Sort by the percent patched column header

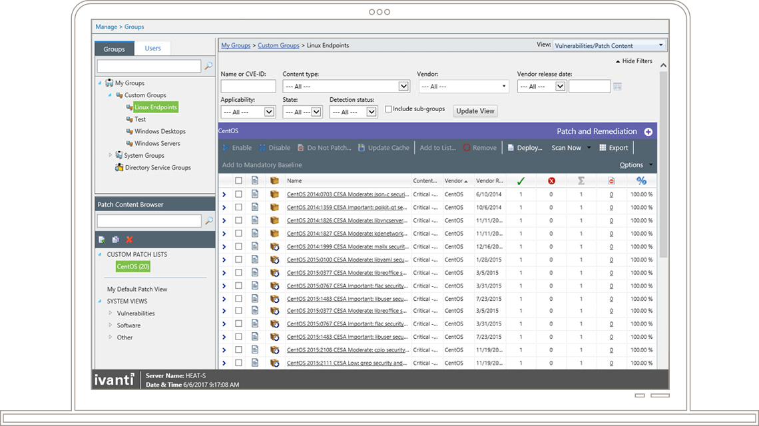point(641,180)
